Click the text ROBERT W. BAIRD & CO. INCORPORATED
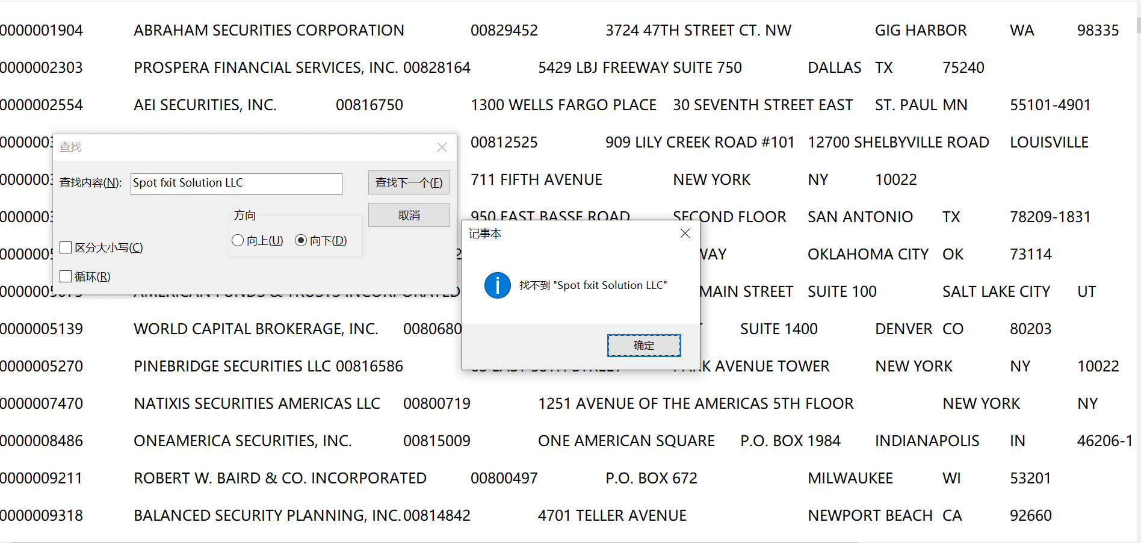Screen dimensions: 1141x543 pyautogui.click(x=280, y=478)
